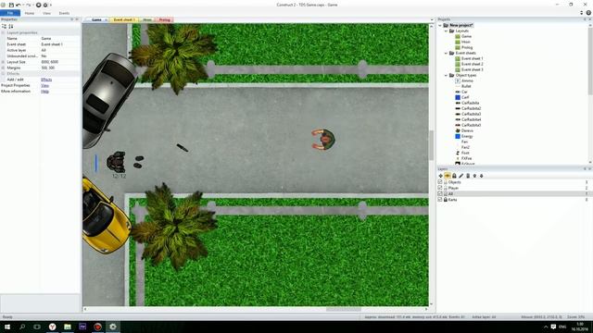Click alphabetical sort icon in Properties panel

(11, 27)
